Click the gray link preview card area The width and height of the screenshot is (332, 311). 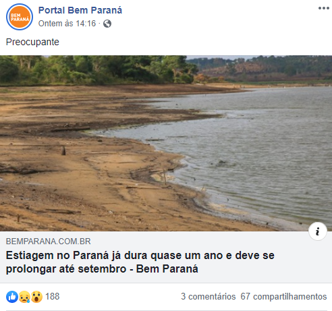point(166,257)
